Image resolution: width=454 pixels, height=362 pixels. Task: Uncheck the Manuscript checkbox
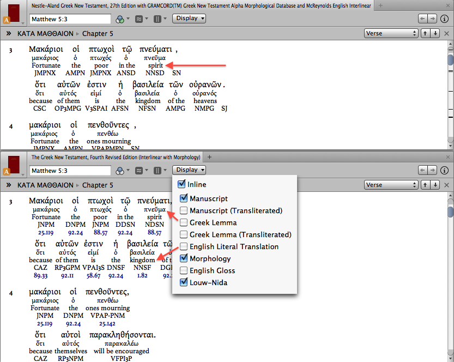(184, 198)
